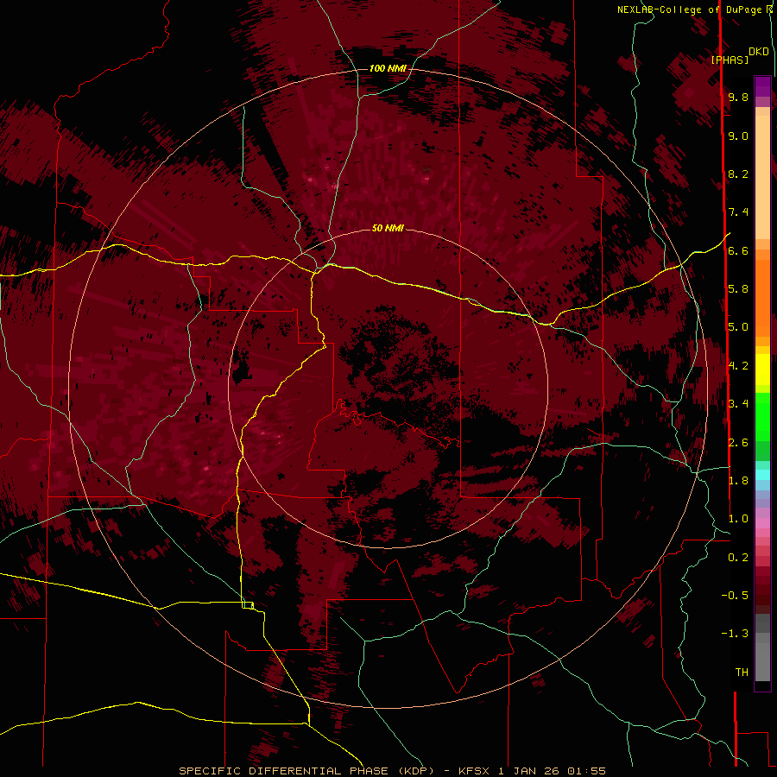Viewport: 777px width, 777px height.
Task: Click the 9.8 value on the color scale
Action: tap(738, 97)
